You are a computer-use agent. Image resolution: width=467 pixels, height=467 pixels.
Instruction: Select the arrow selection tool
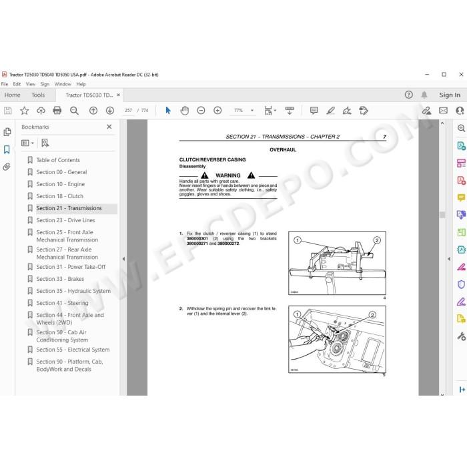click(168, 111)
